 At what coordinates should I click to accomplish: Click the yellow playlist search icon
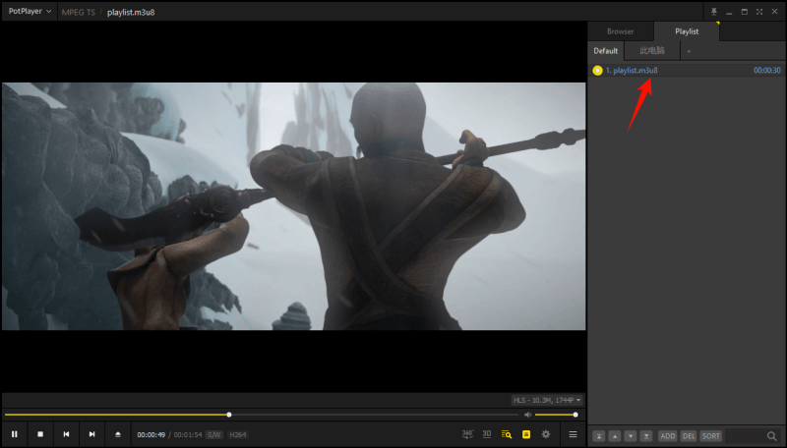pos(507,434)
